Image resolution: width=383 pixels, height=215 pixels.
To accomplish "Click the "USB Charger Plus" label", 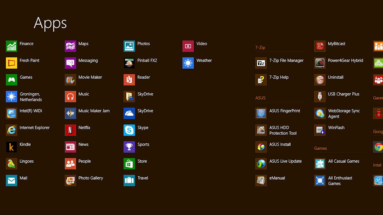I will coord(343,94).
